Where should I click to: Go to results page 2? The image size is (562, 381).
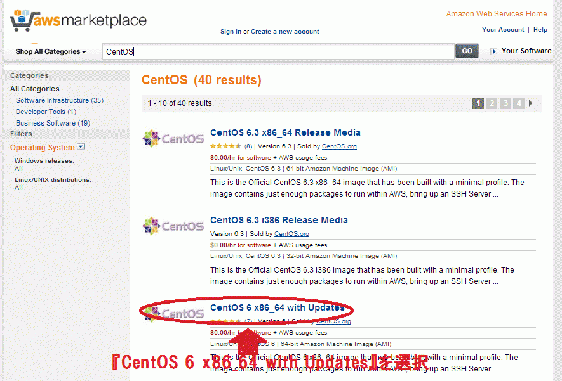pos(492,103)
